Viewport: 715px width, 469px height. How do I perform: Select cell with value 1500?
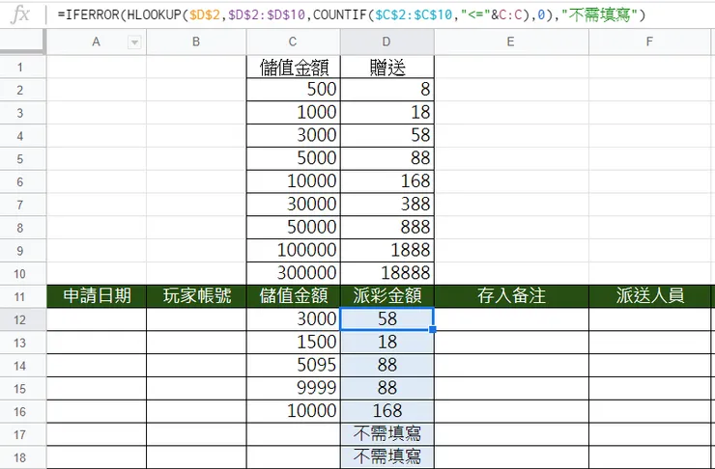[x=293, y=343]
